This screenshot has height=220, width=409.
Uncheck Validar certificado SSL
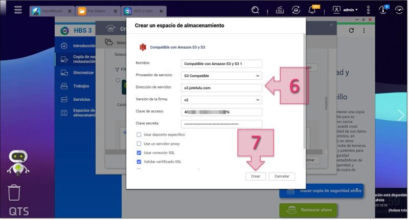[139, 162]
